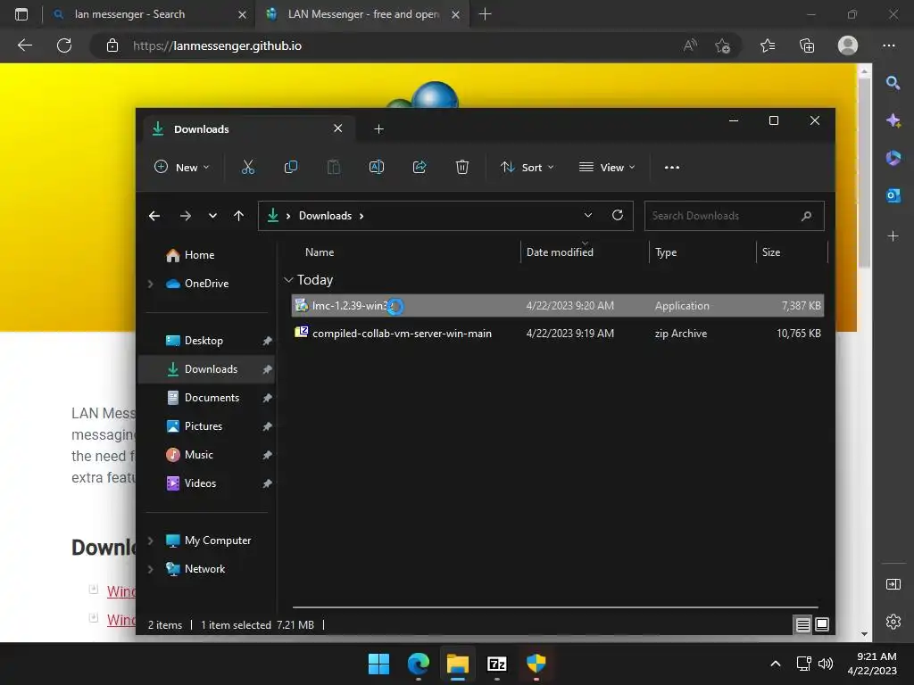Open the See more three-dot menu in Explorer
Viewport: 914px width, 685px height.
pyautogui.click(x=671, y=167)
